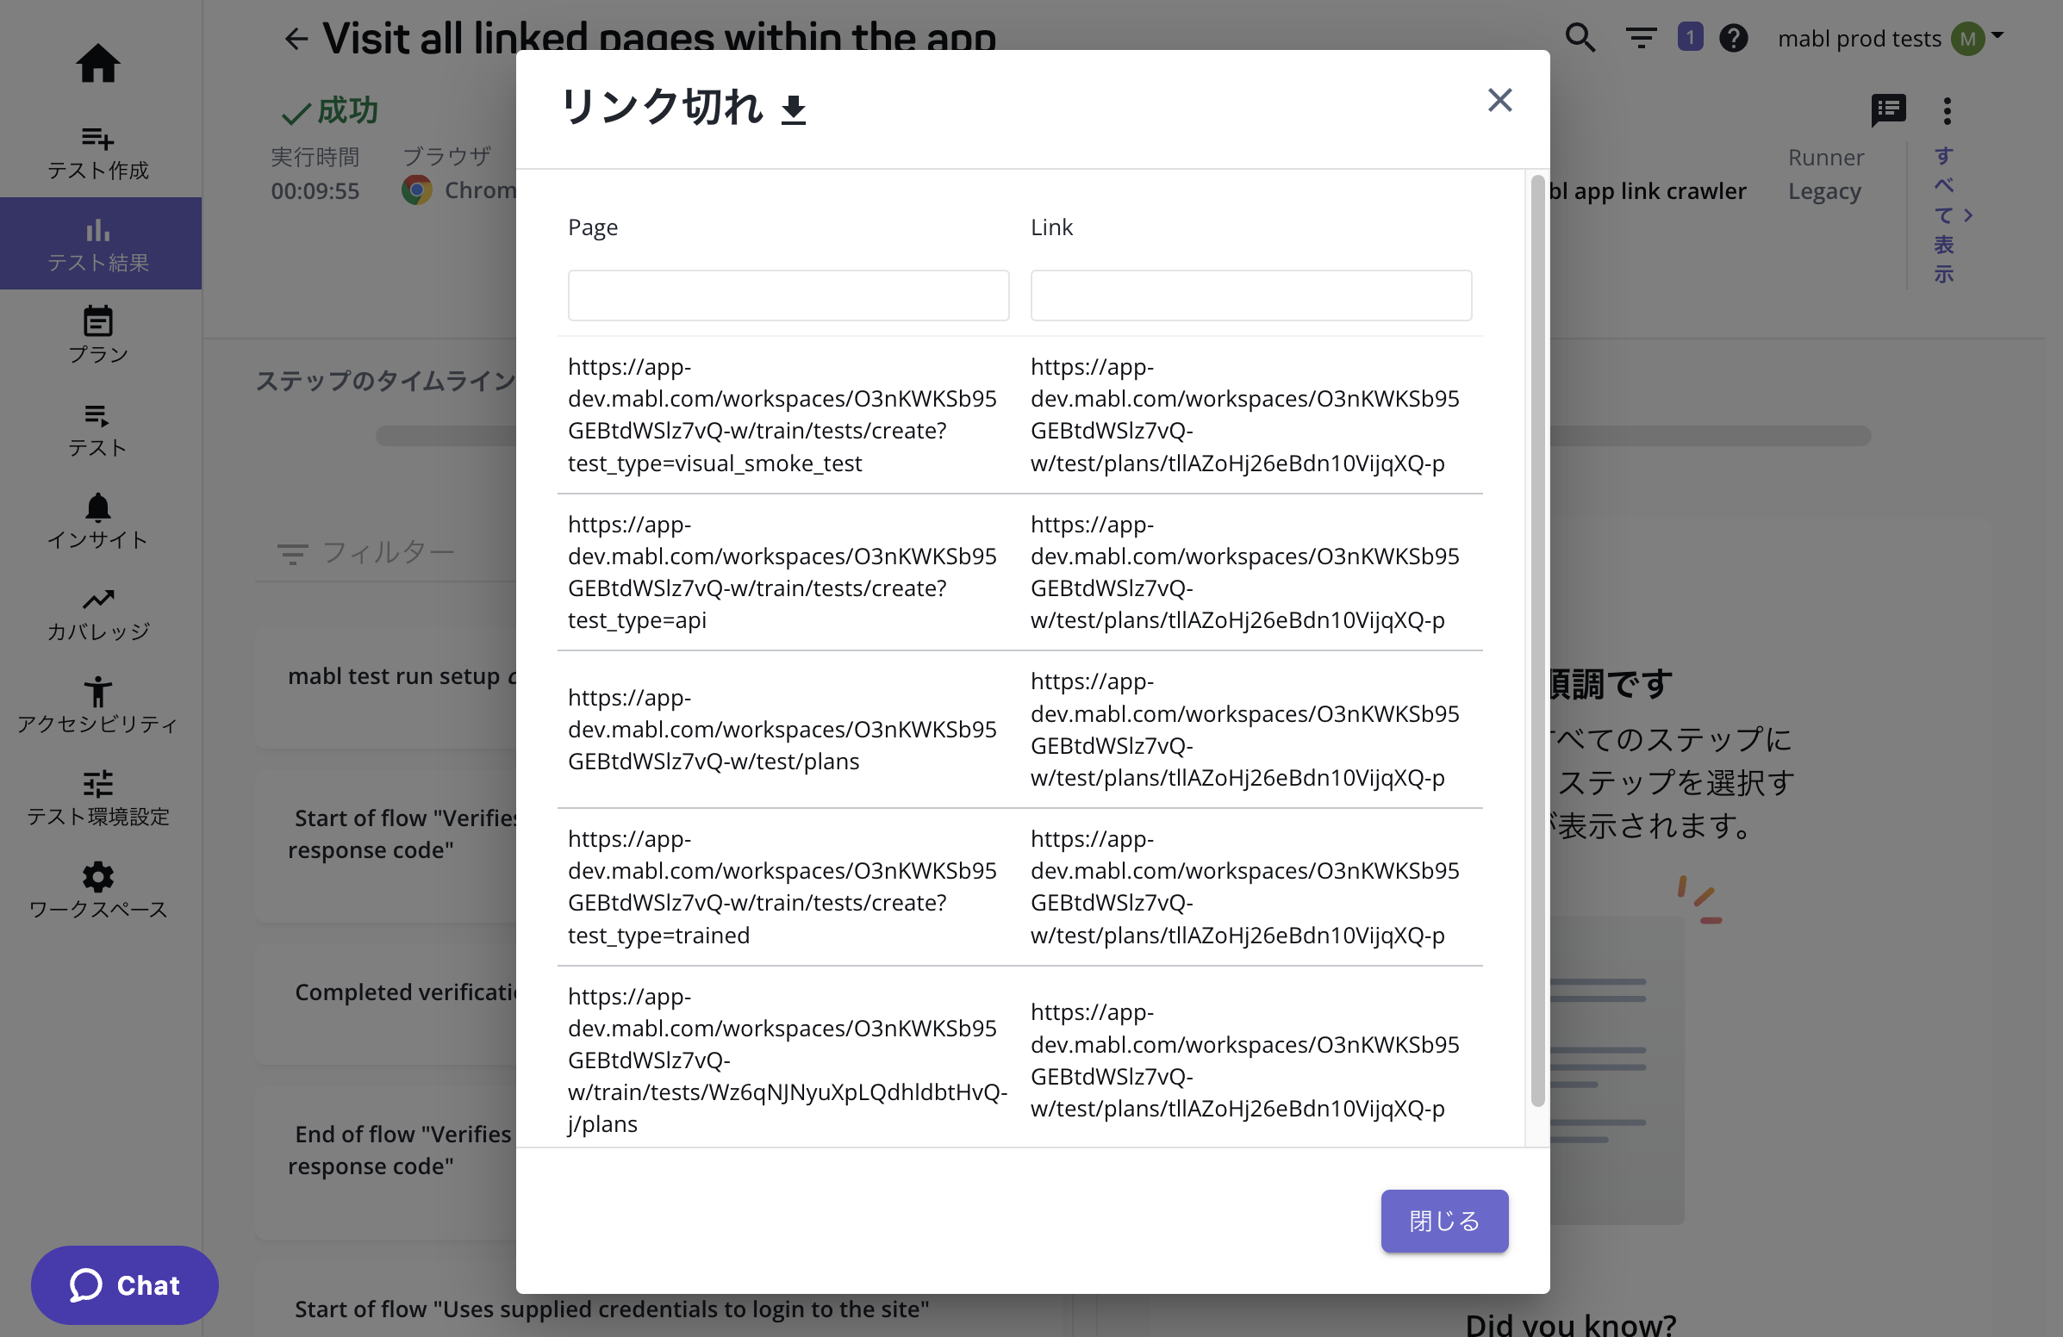Open テスト環境設定 sliders icon

tap(98, 797)
